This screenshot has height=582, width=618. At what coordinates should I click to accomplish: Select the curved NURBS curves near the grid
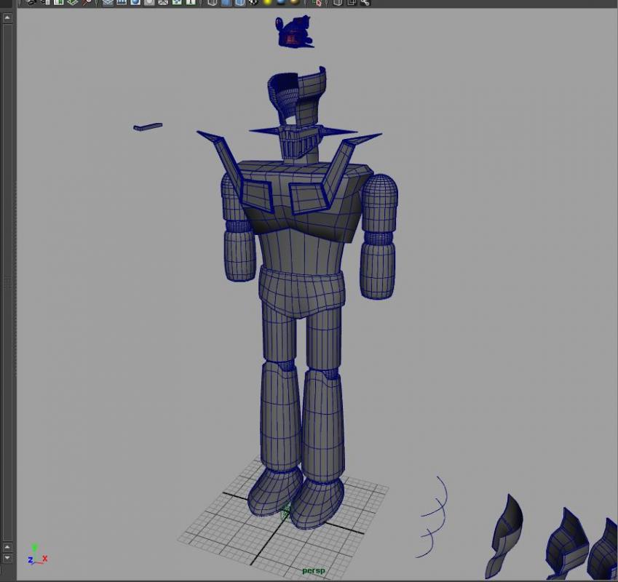434,518
